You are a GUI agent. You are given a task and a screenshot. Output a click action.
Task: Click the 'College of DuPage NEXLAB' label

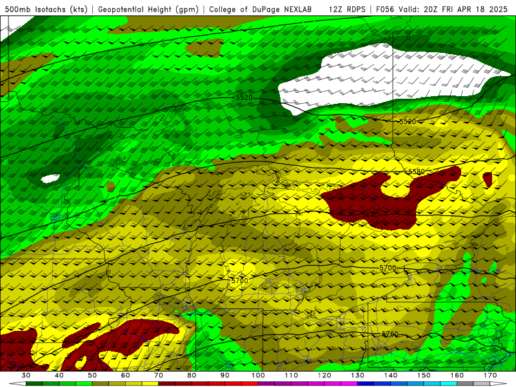(261, 9)
